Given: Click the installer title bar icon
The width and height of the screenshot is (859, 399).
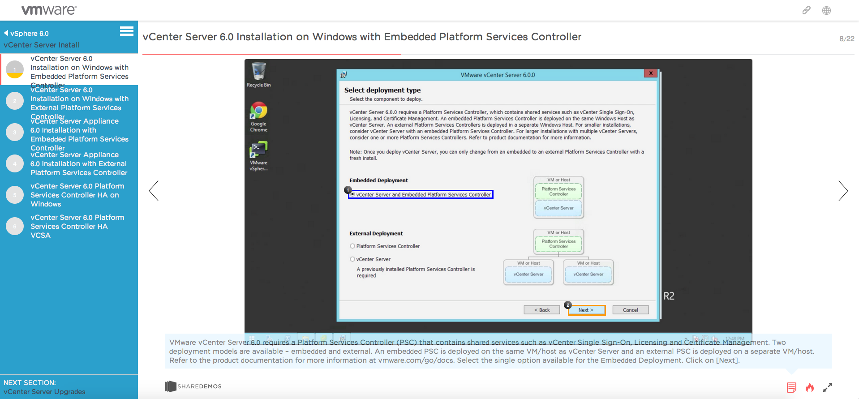Looking at the screenshot, I should [344, 75].
